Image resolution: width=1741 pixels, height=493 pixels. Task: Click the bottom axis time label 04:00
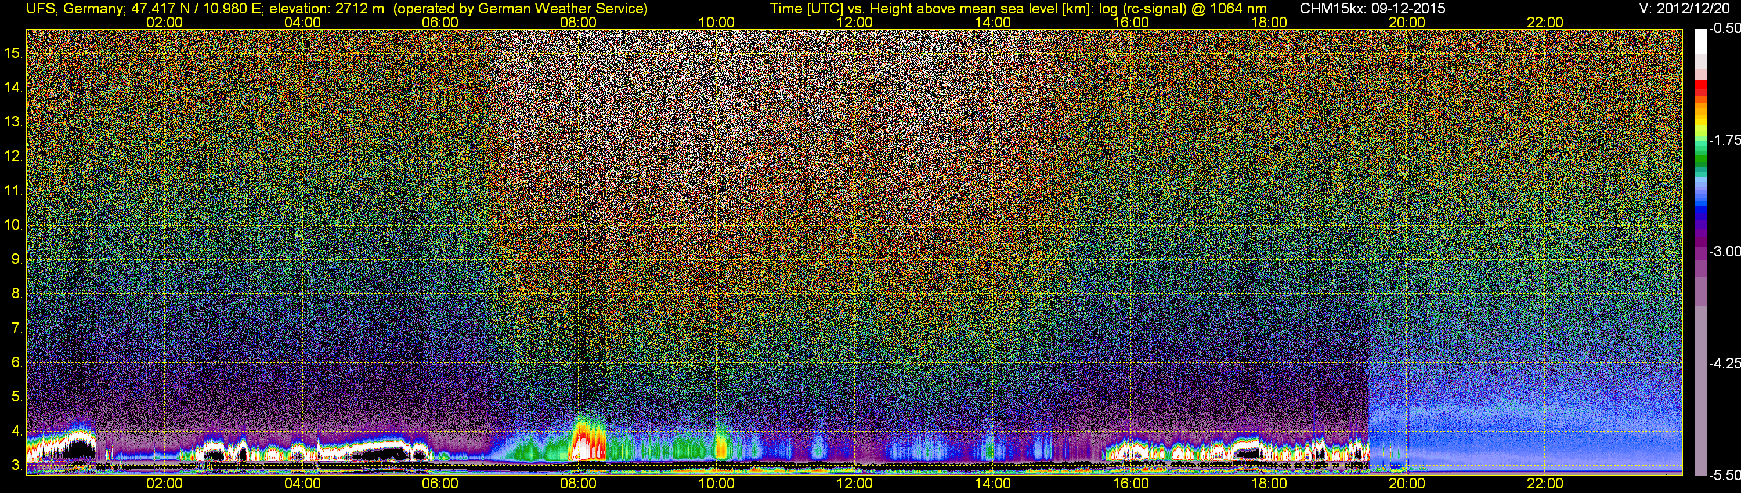coord(302,484)
